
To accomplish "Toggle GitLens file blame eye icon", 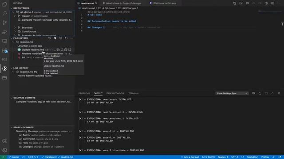I will coord(266,3).
